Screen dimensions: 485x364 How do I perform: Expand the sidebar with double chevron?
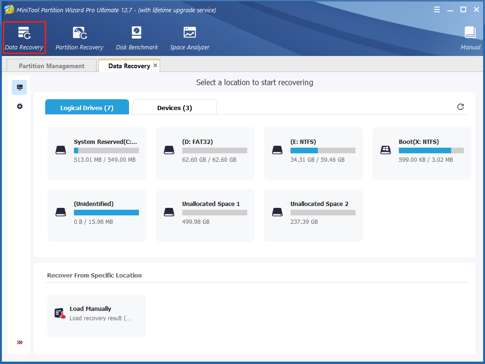pos(19,342)
